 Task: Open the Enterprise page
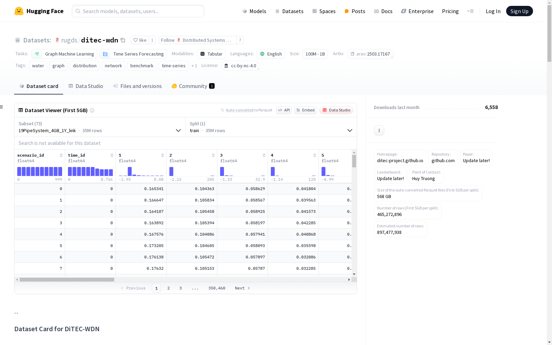[417, 11]
